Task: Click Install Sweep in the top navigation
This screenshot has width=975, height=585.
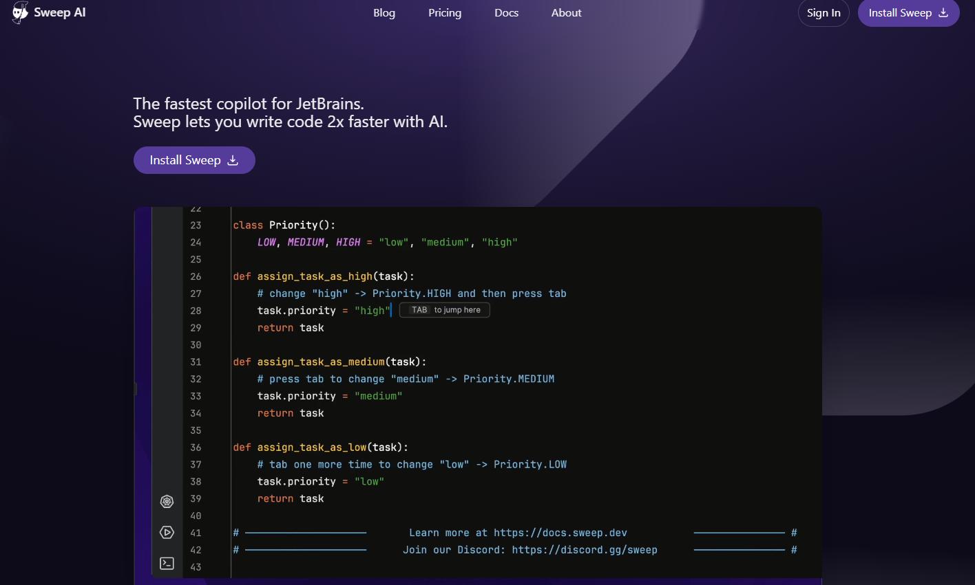Action: [x=908, y=13]
